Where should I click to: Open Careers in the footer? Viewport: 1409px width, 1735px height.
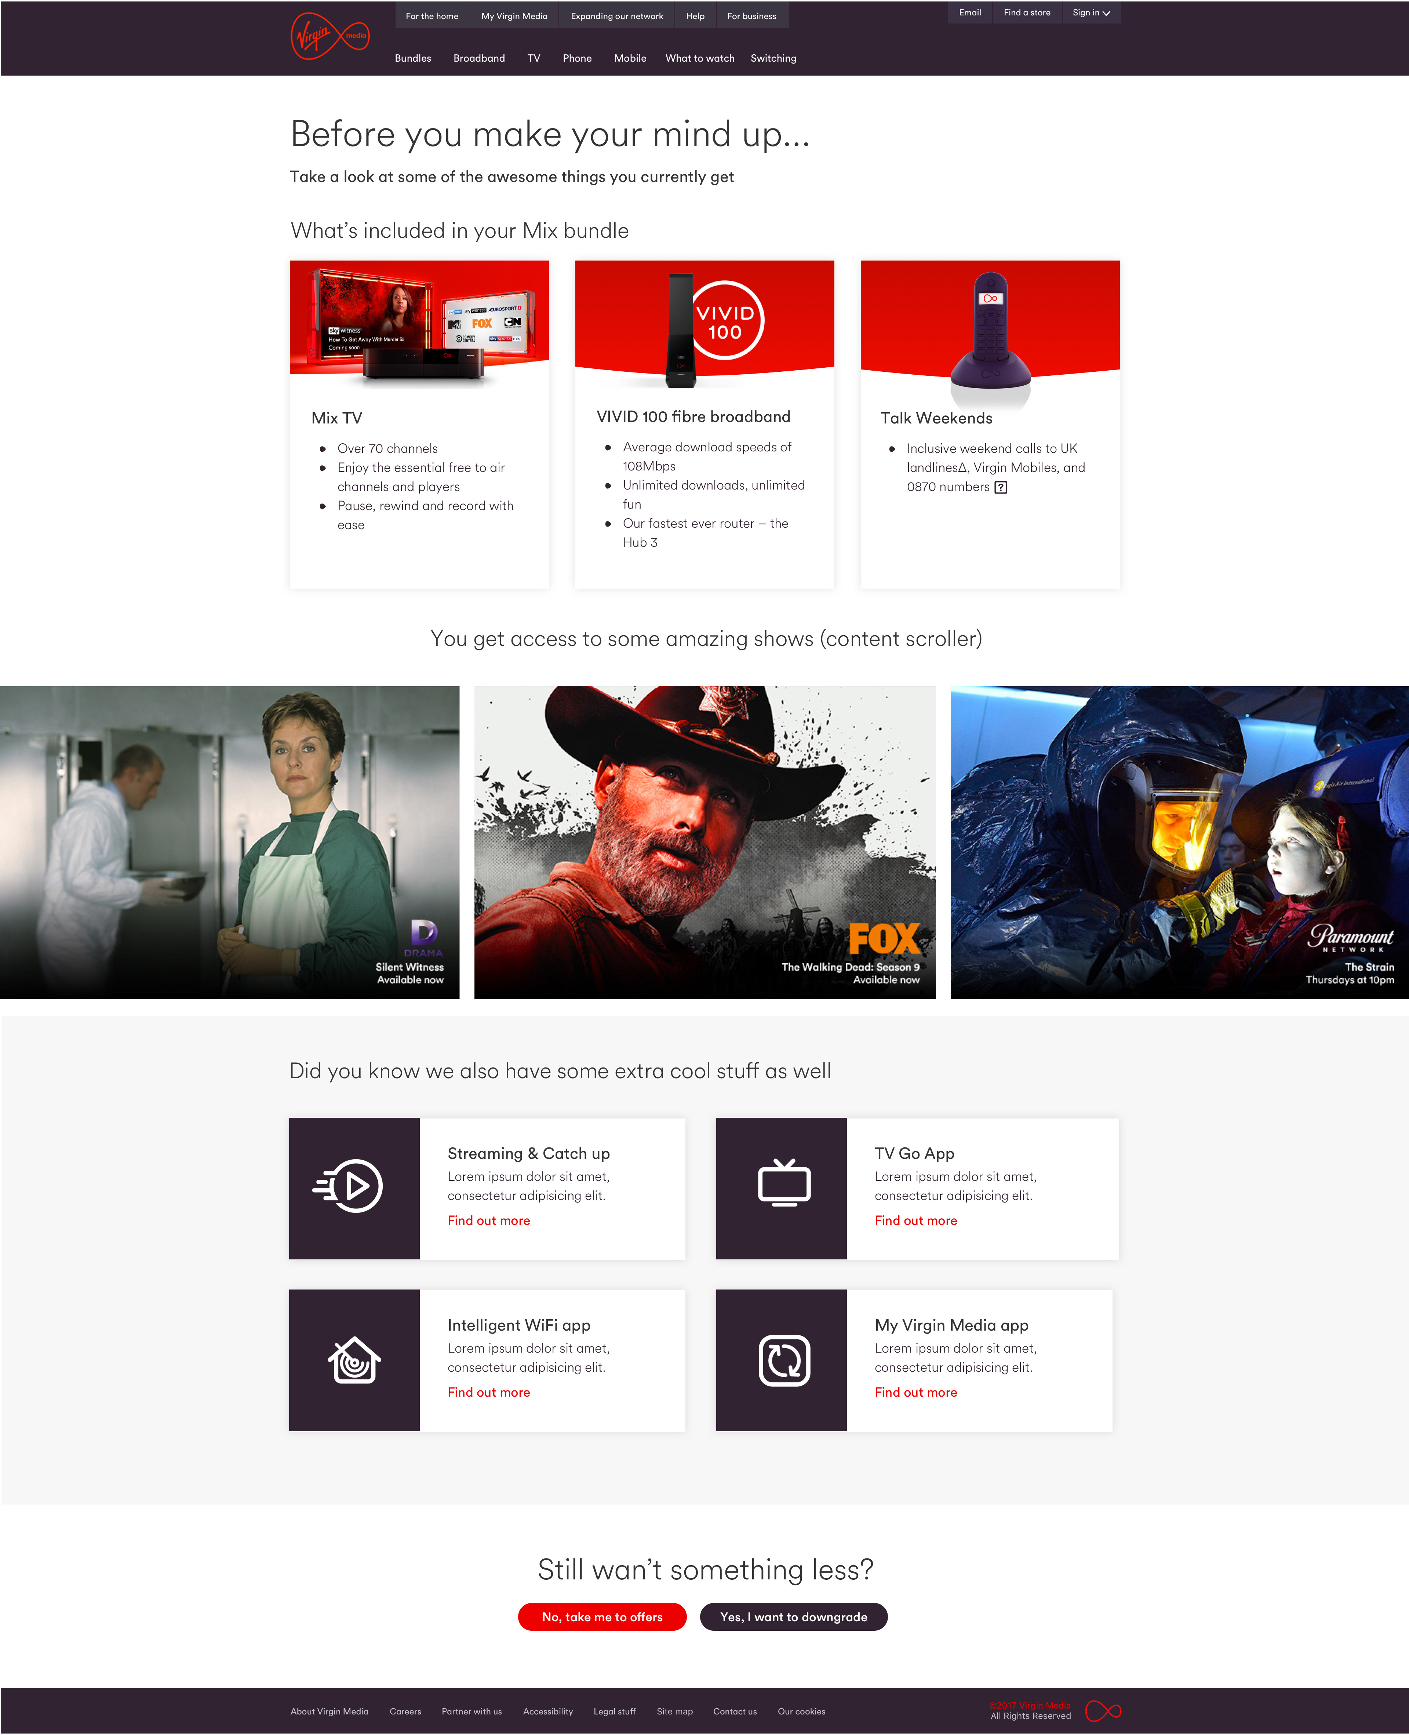pyautogui.click(x=405, y=1712)
